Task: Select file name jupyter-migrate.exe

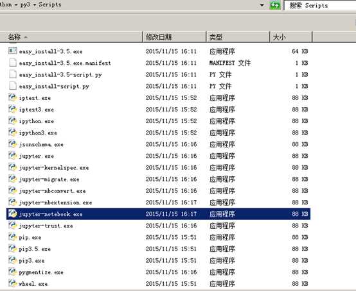Action: point(49,179)
